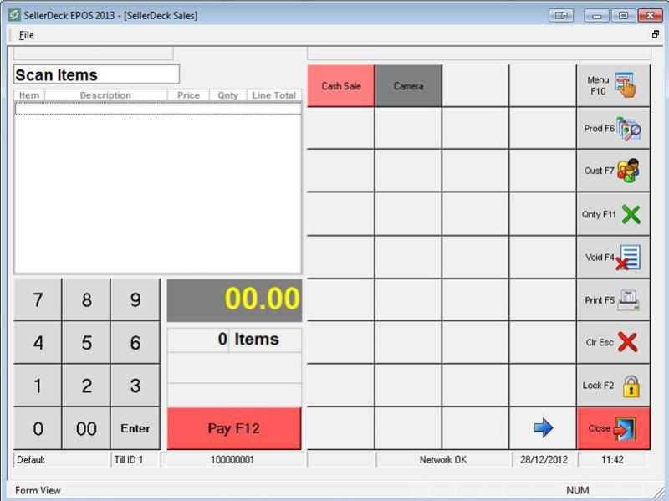This screenshot has width=669, height=501.
Task: Click the Default status bar entry
Action: tap(61, 460)
